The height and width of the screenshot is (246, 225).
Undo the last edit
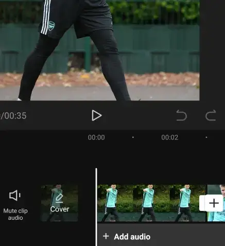point(182,115)
